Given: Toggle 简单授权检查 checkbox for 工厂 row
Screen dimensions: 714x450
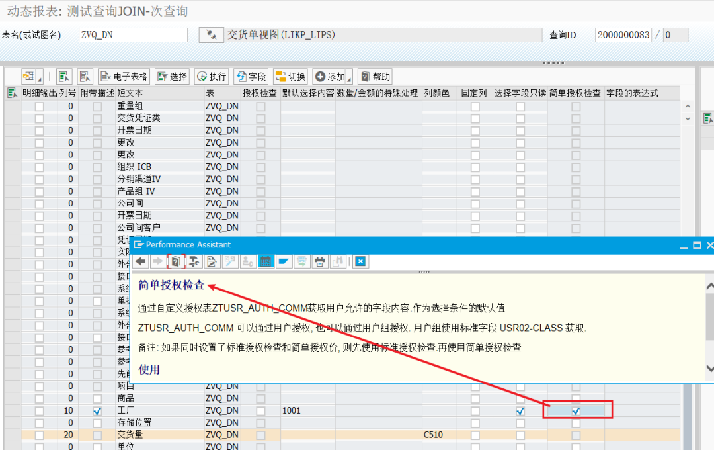Looking at the screenshot, I should [576, 411].
